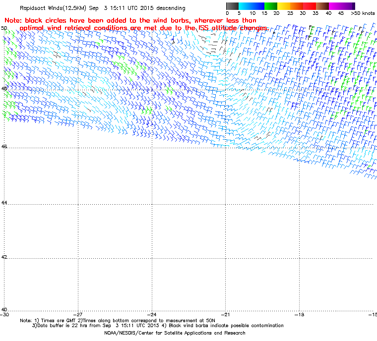Click the yellow 20–25 knots legend color segment
This screenshot has height=341, width=377.
(284, 6)
